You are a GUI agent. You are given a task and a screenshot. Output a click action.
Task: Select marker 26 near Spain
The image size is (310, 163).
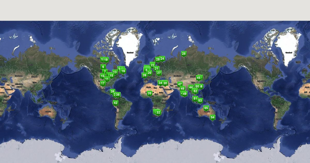(x=144, y=75)
